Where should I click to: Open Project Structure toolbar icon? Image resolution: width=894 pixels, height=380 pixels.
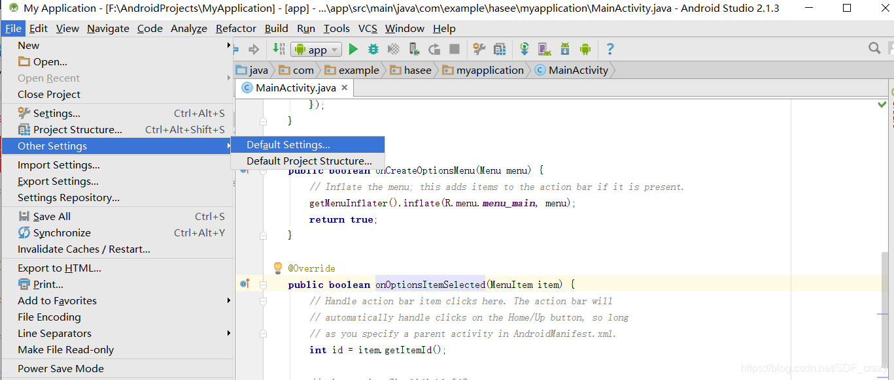point(500,49)
